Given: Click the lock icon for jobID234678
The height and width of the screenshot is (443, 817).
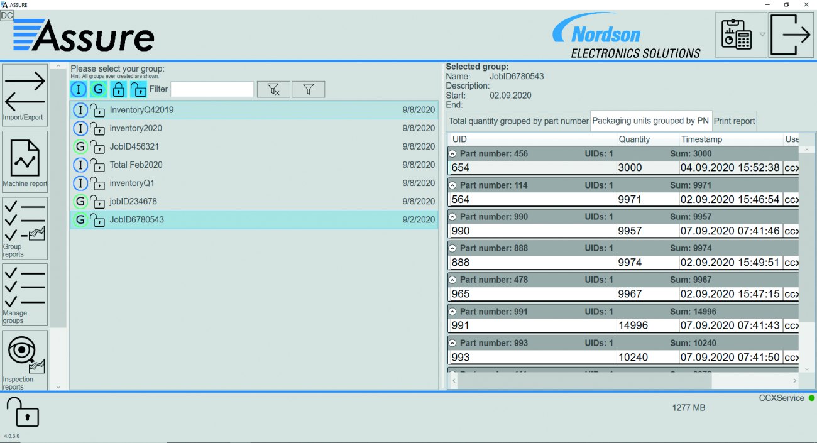Looking at the screenshot, I should 97,202.
